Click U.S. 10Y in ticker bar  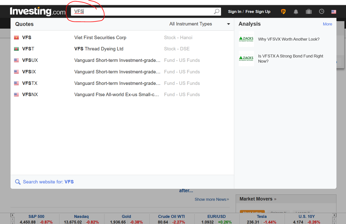pyautogui.click(x=307, y=216)
